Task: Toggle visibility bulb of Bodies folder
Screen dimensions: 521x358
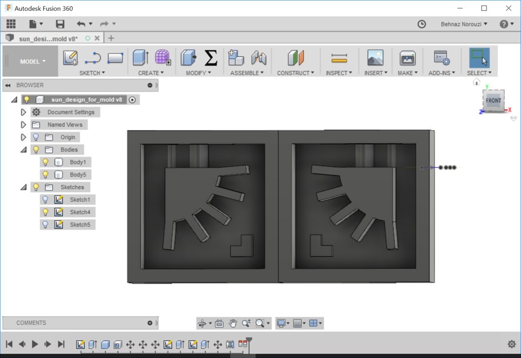Action: pyautogui.click(x=36, y=150)
